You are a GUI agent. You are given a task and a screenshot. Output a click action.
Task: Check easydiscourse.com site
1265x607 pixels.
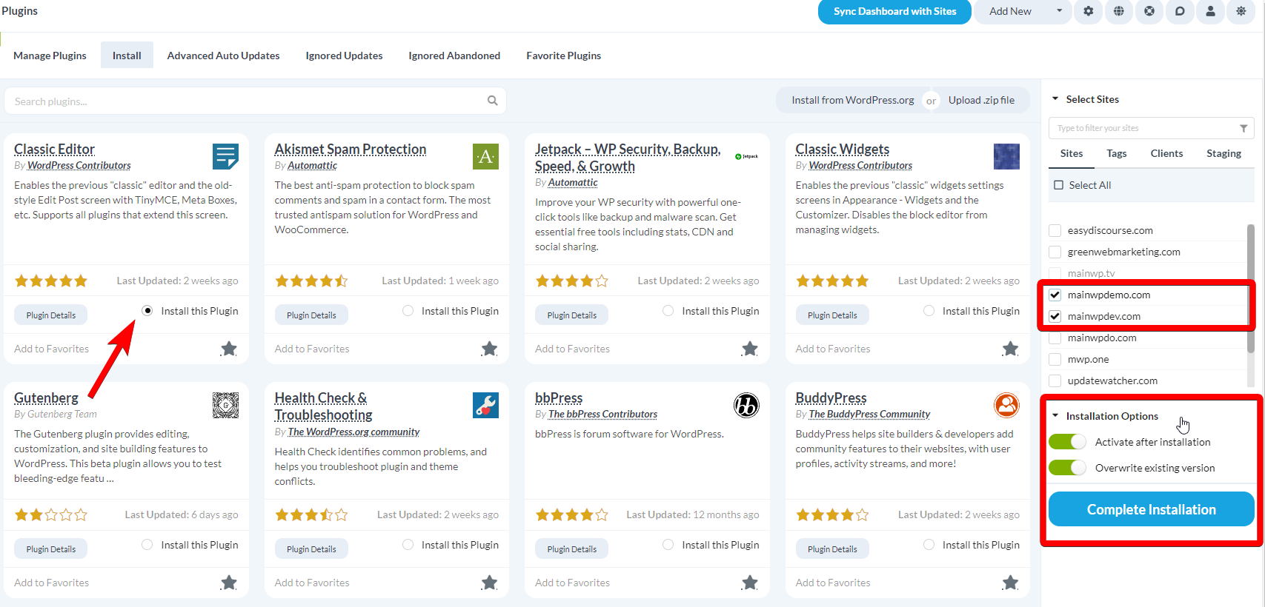tap(1055, 230)
